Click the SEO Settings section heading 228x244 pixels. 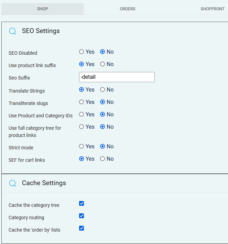41,31
